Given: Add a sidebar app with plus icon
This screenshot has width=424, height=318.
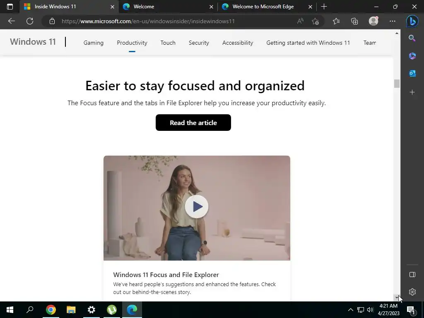Looking at the screenshot, I should [412, 92].
